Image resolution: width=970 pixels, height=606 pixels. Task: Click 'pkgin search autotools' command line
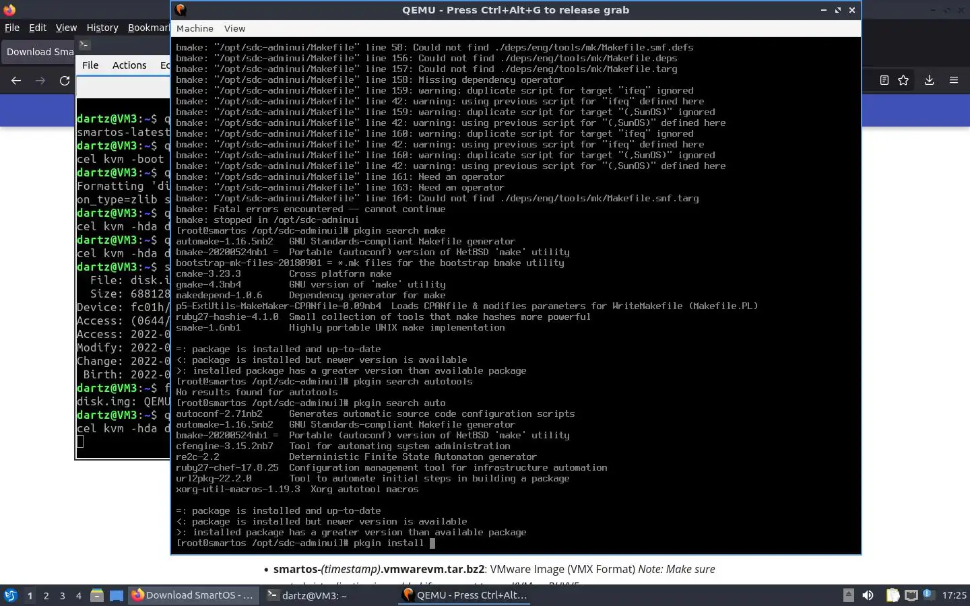click(x=324, y=381)
